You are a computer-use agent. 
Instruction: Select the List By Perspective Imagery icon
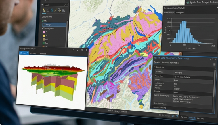[63, 10]
